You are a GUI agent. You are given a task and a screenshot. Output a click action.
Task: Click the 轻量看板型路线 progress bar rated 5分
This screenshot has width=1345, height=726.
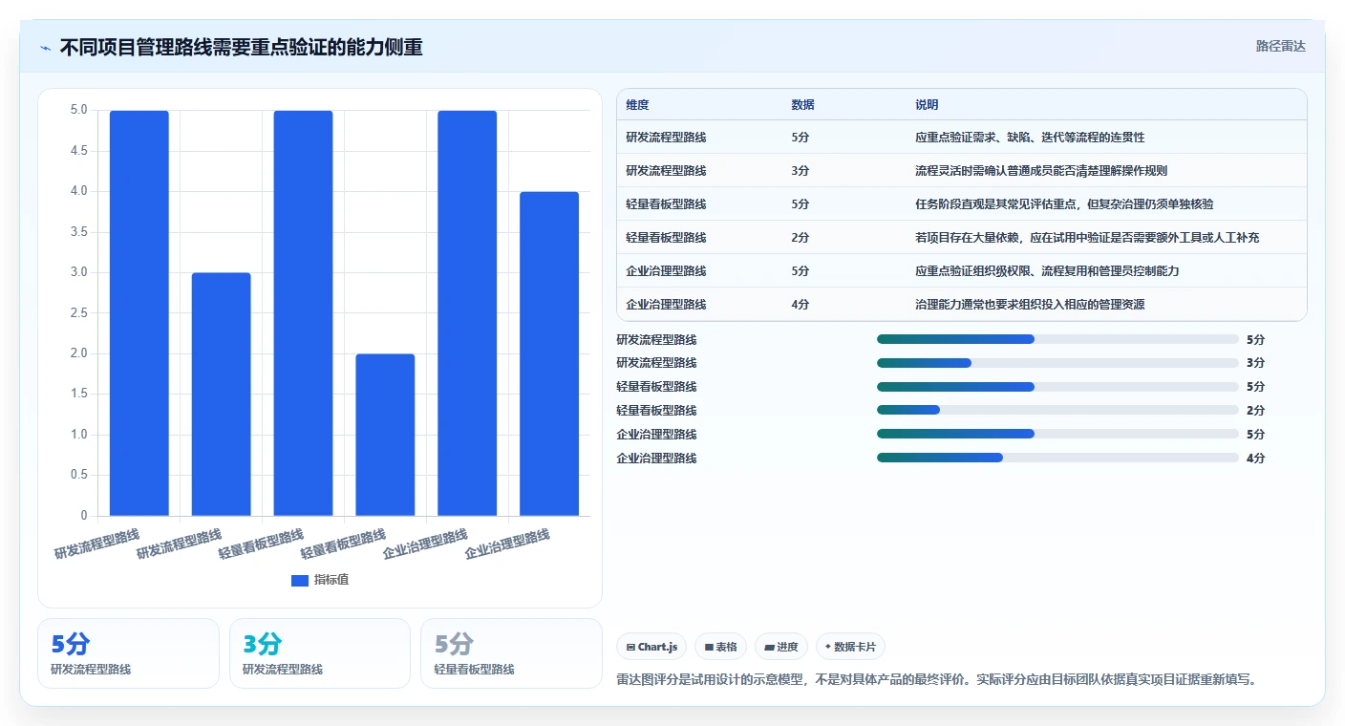(x=1057, y=387)
